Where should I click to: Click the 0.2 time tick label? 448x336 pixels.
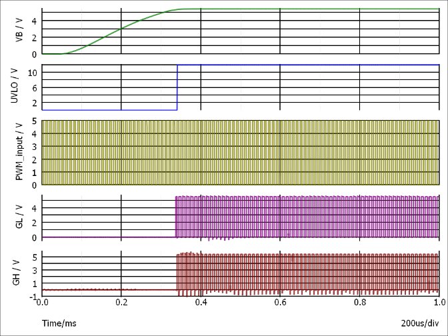click(x=121, y=303)
